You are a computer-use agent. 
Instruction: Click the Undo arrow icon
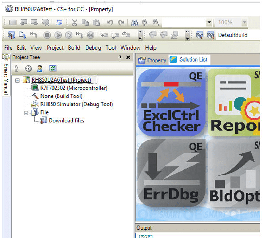[x=110, y=22]
